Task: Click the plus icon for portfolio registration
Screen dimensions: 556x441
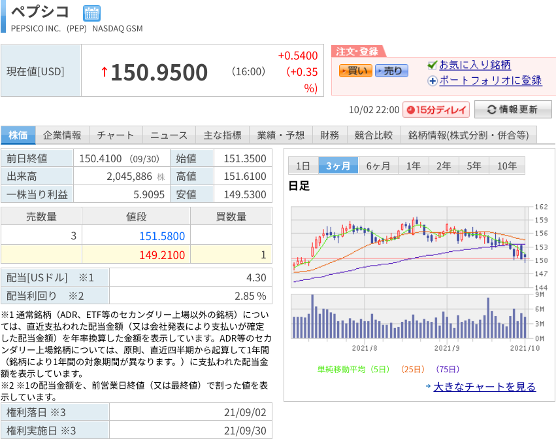Action: [x=433, y=81]
